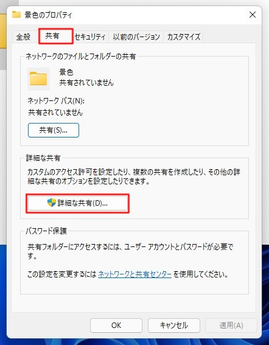Screen dimensions: 269x345
Task: Open the セキュリティ tab
Action: (90, 37)
